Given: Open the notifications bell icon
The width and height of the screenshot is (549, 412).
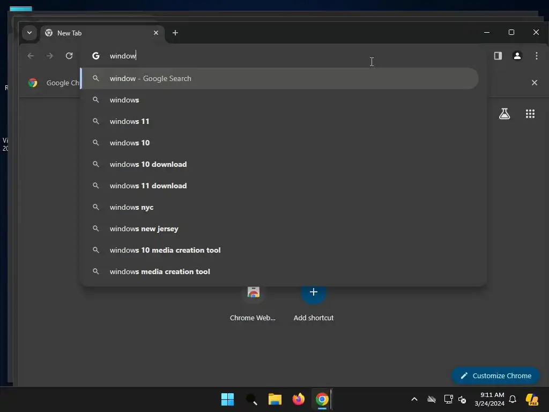Looking at the screenshot, I should coord(513,399).
